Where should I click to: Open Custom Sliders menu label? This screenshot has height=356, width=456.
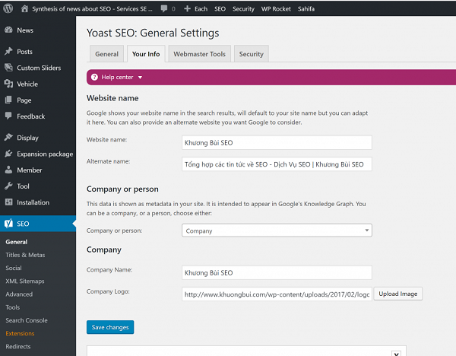pyautogui.click(x=39, y=68)
